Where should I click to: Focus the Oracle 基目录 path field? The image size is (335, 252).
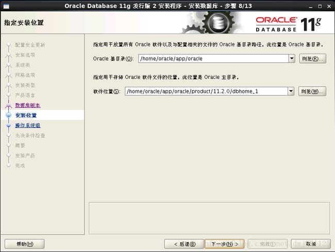213,59
